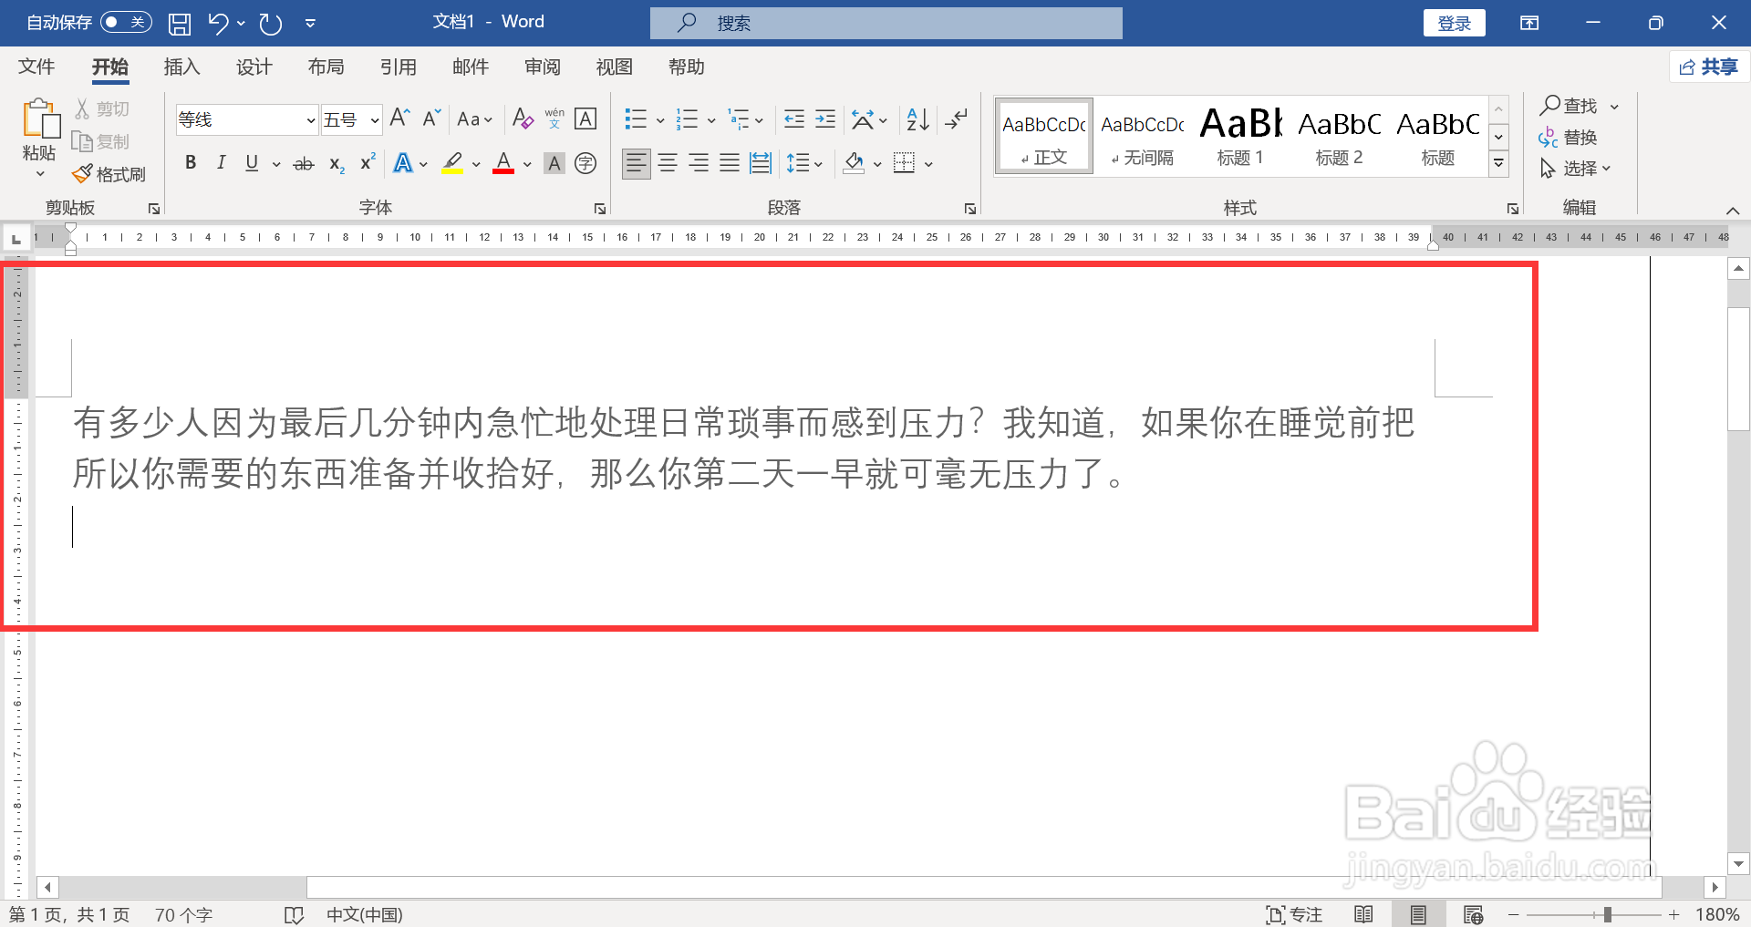Toggle the AutoSave switch
The height and width of the screenshot is (927, 1751).
pyautogui.click(x=125, y=22)
